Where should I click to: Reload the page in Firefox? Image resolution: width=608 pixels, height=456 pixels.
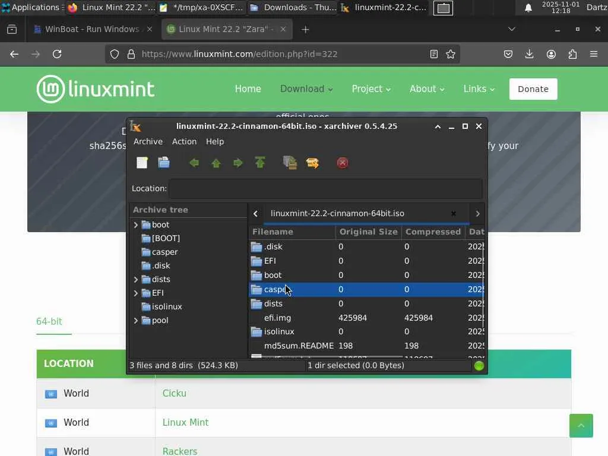point(57,54)
